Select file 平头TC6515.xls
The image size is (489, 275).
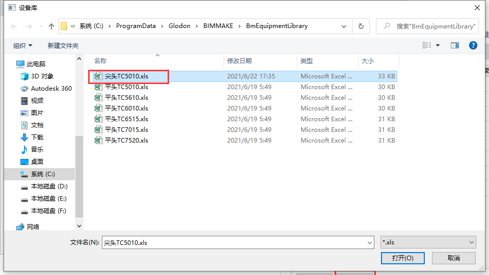126,119
